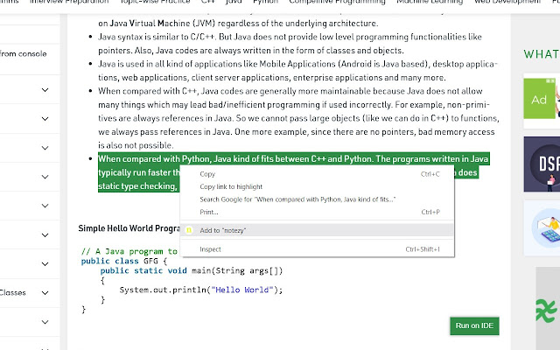Open the DSA course thumbnail
This screenshot has height=350, width=560.
[542, 164]
